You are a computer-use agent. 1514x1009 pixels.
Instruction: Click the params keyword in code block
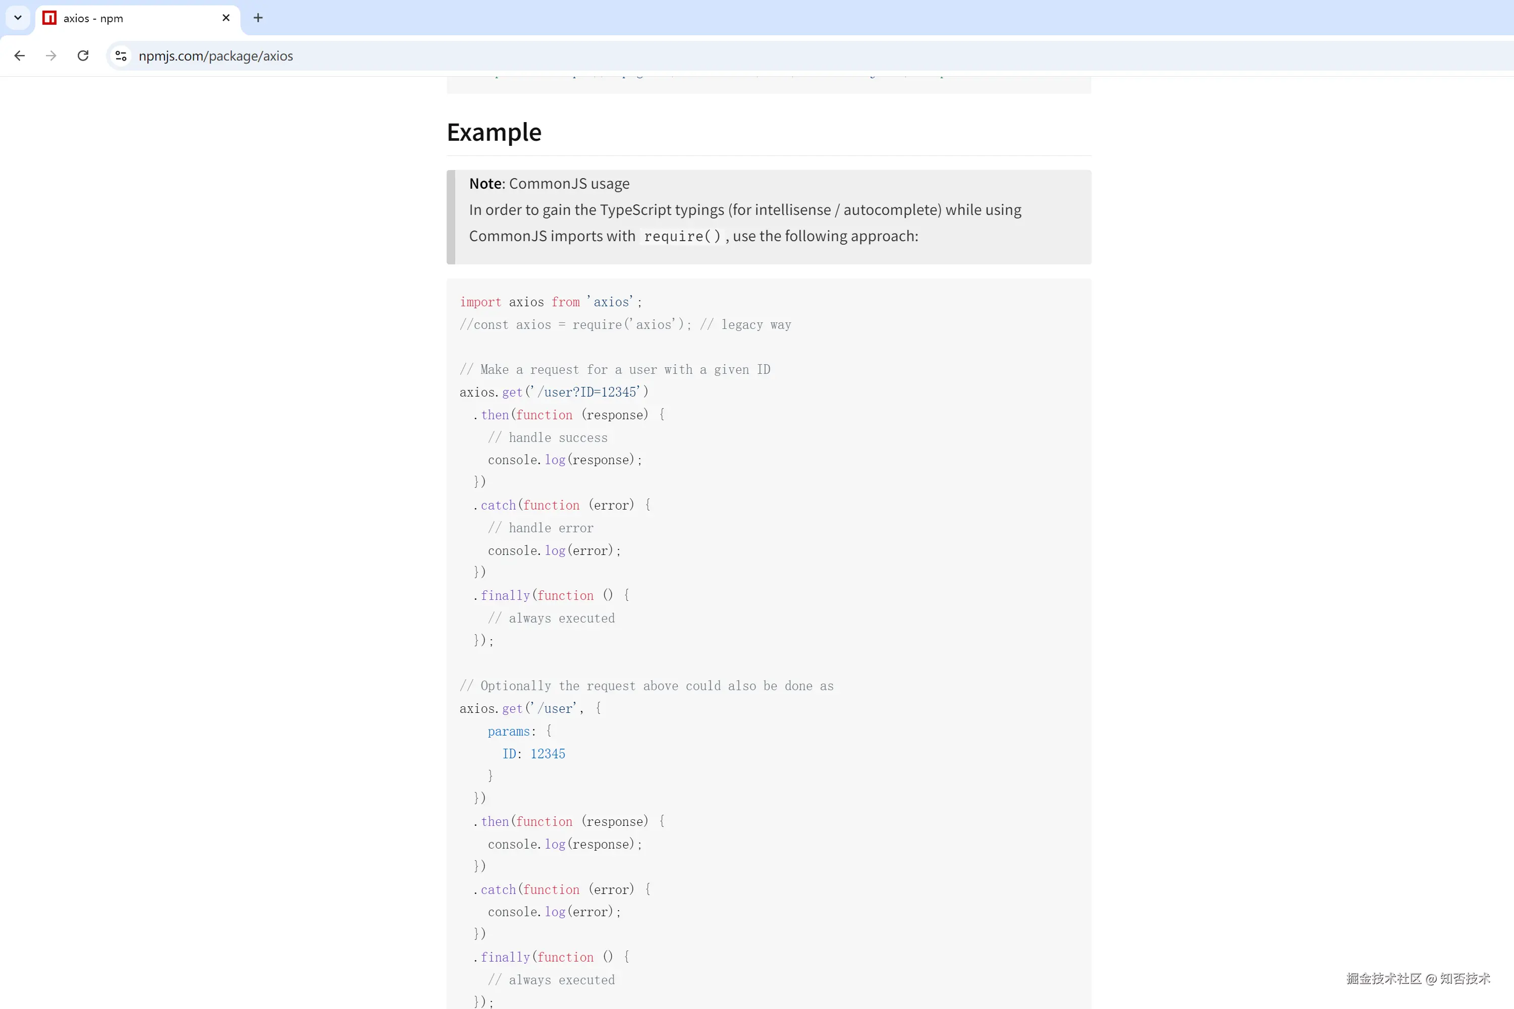click(x=509, y=732)
